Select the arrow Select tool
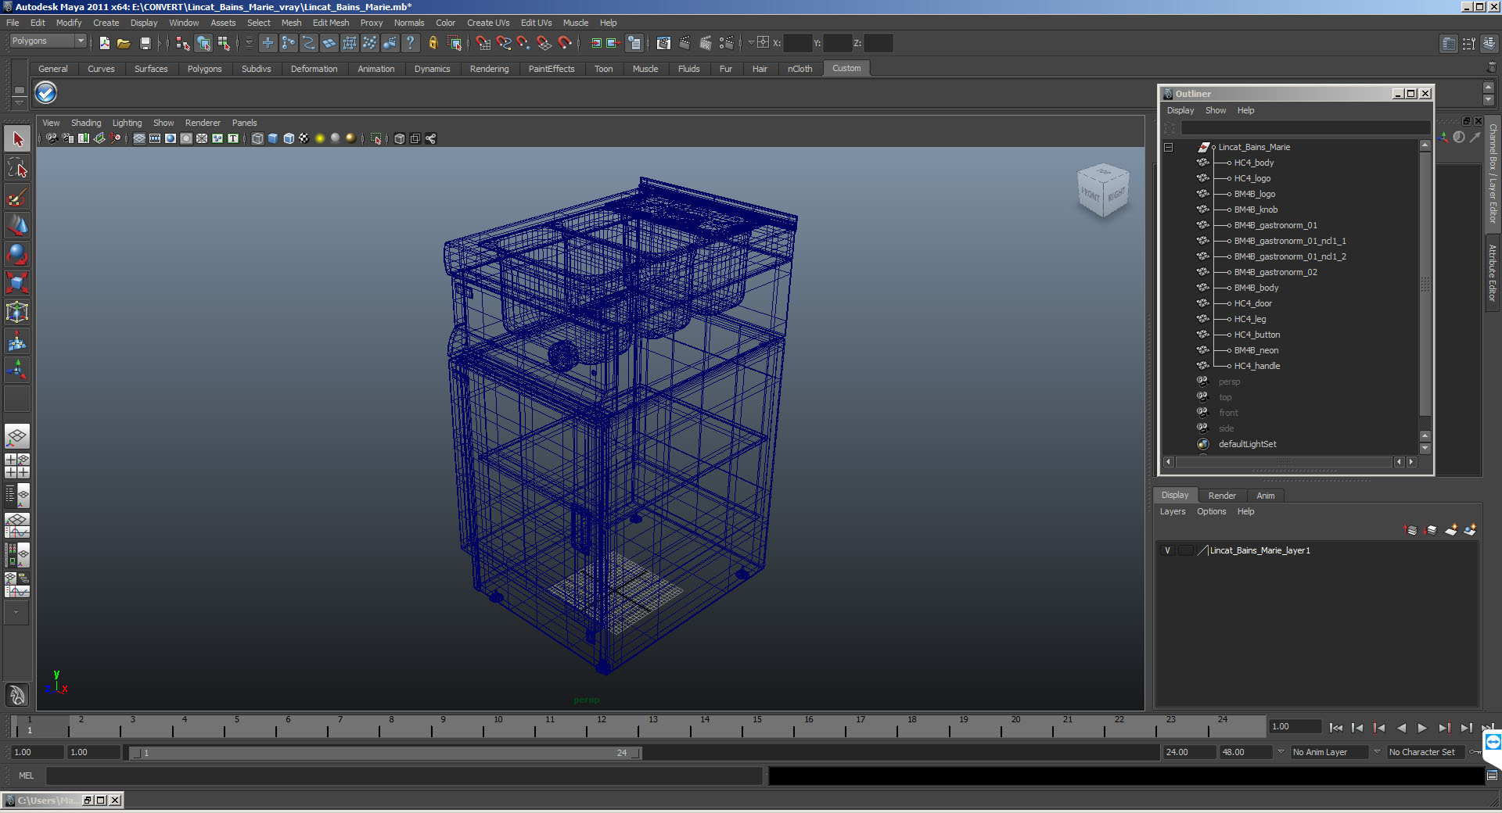Image resolution: width=1502 pixels, height=813 pixels. click(x=17, y=139)
